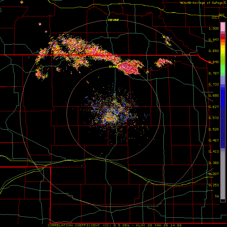This screenshot has height=227, width=227.
Task: Click the 0.787 scale value
Action: (x=214, y=73)
